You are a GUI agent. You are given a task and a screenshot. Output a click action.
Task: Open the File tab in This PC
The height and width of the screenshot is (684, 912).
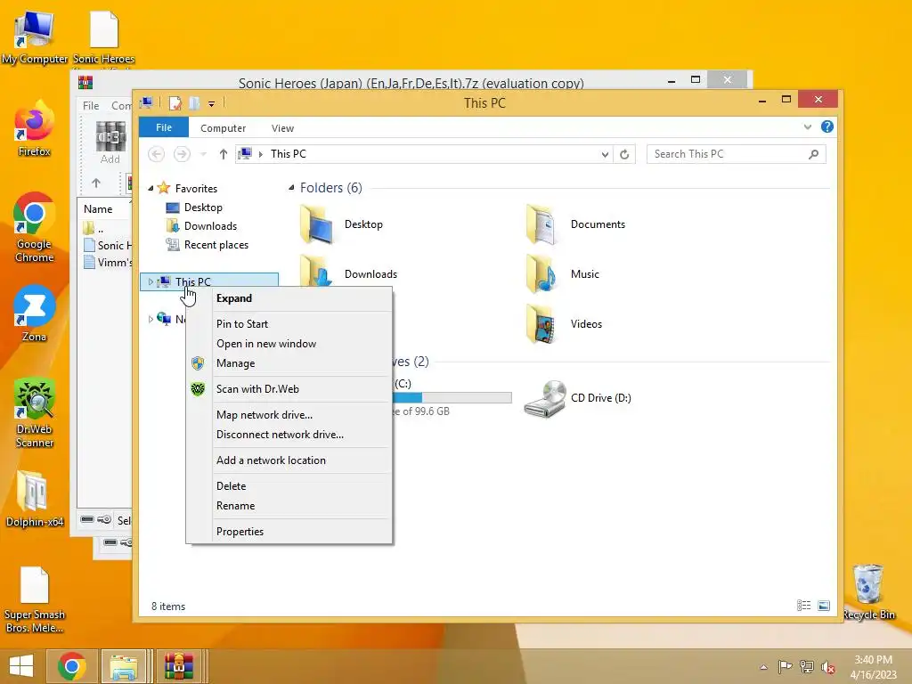(x=164, y=127)
